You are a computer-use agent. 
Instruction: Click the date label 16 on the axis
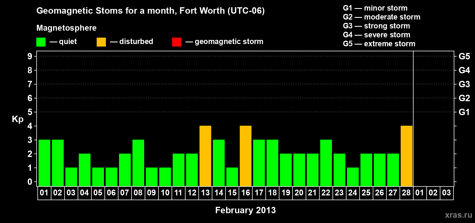coord(246,193)
